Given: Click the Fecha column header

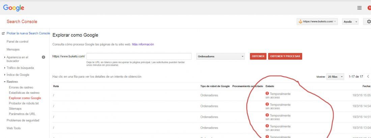Looking at the screenshot, I should pyautogui.click(x=367, y=86).
